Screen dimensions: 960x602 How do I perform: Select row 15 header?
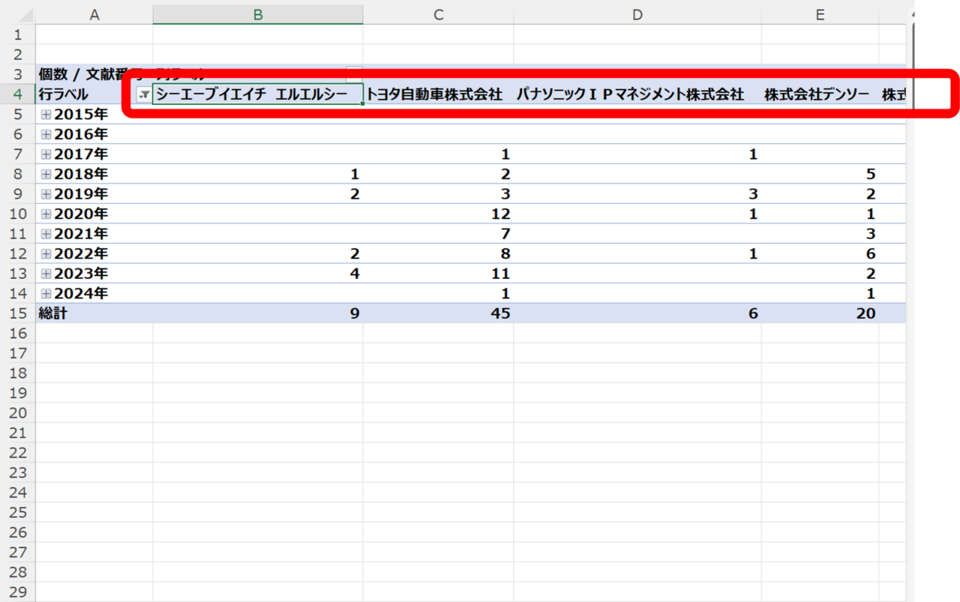(18, 313)
